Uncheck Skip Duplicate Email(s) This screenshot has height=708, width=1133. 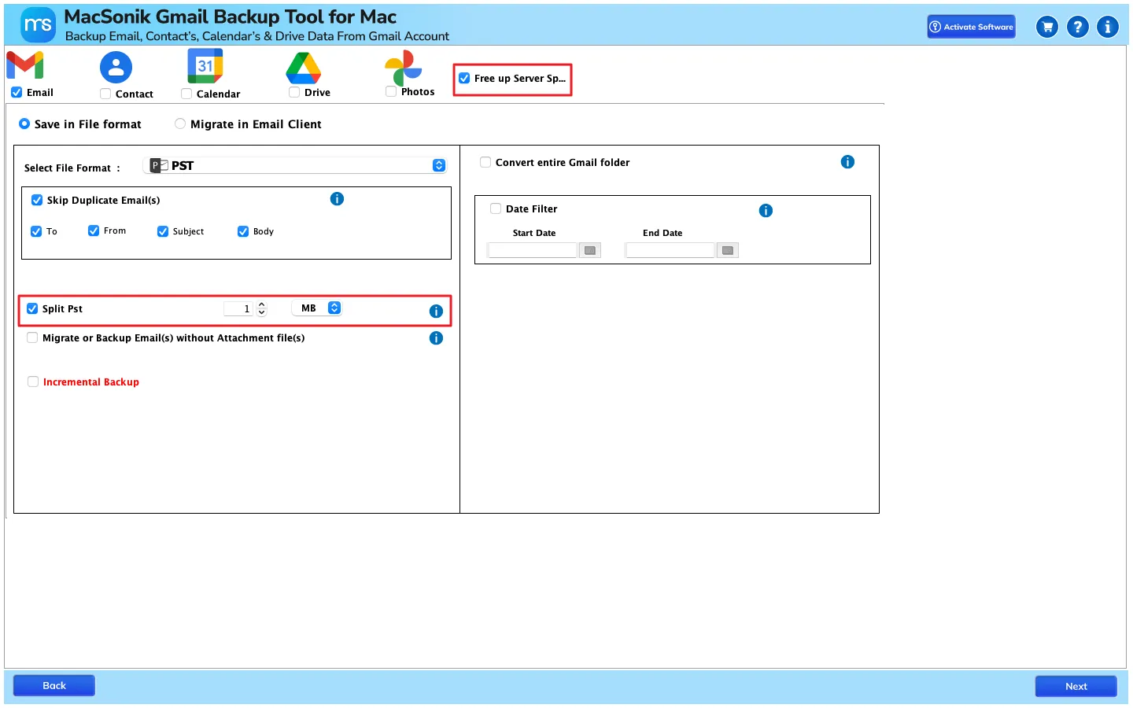[37, 201]
